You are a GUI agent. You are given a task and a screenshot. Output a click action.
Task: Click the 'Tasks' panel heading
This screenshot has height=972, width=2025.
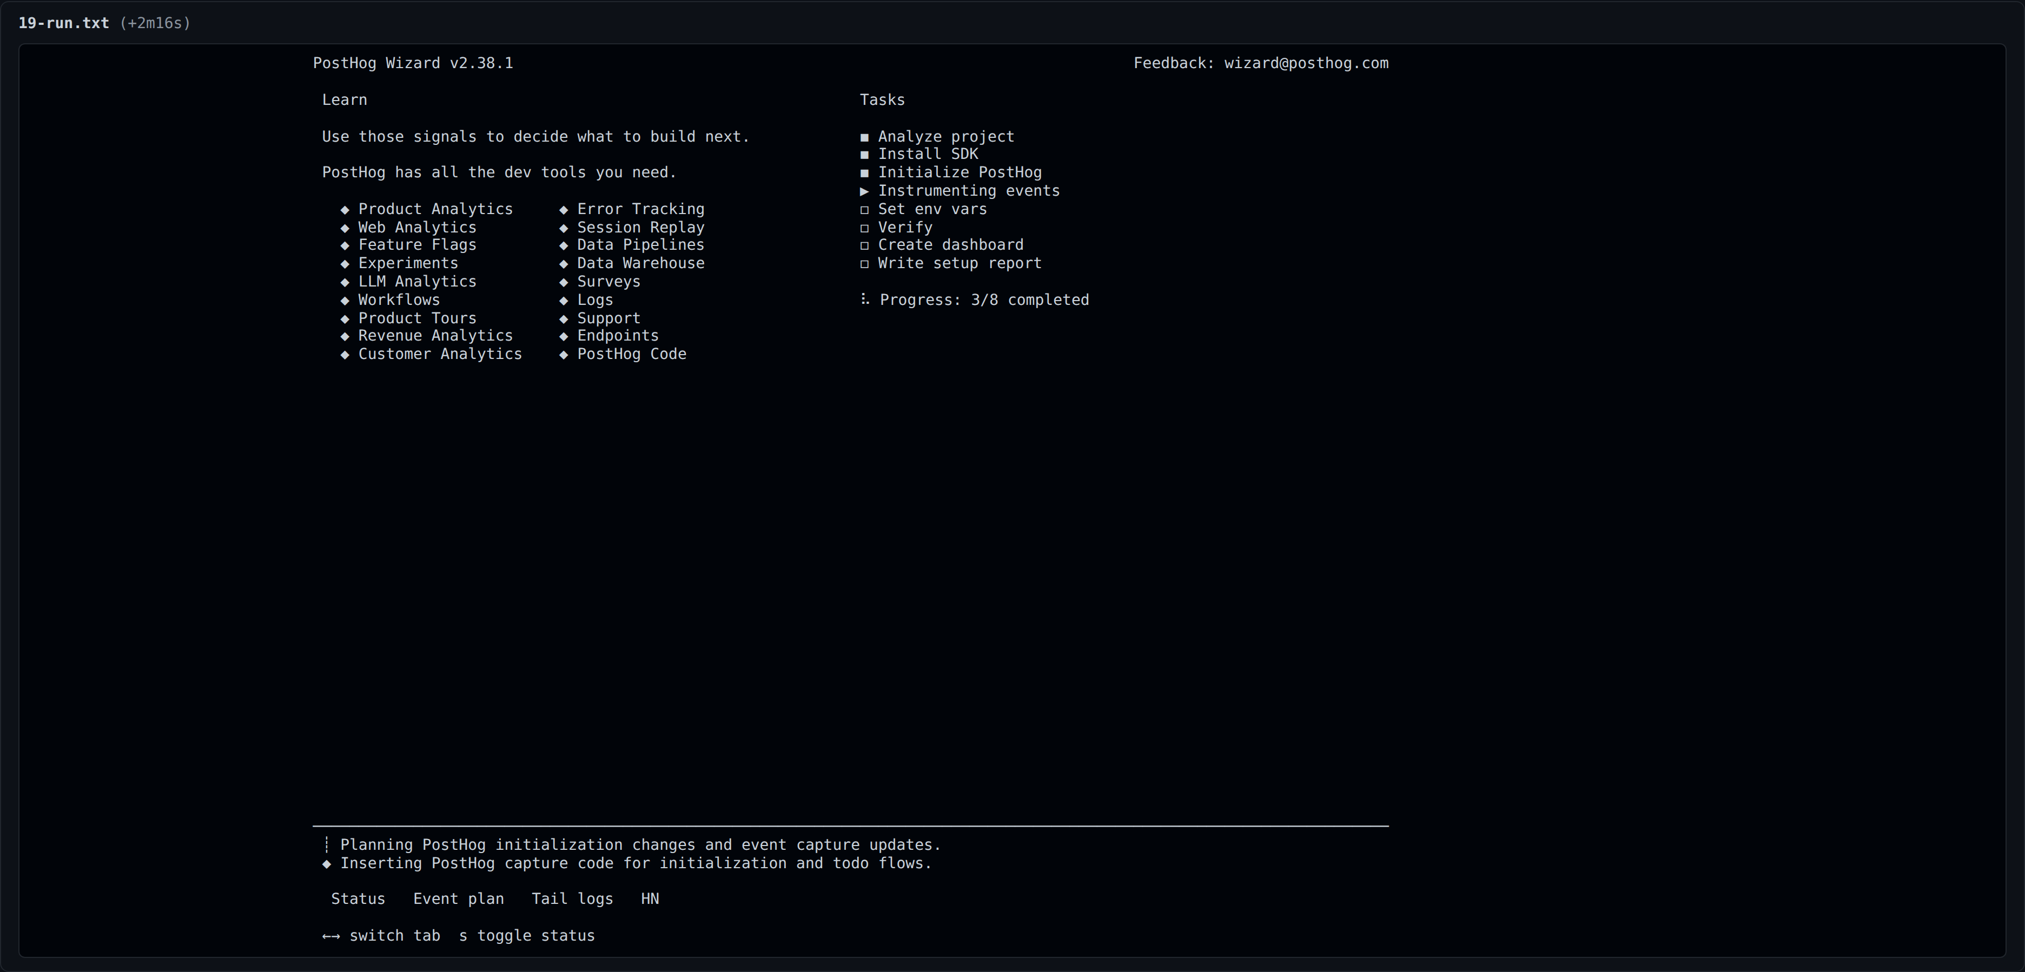(882, 100)
